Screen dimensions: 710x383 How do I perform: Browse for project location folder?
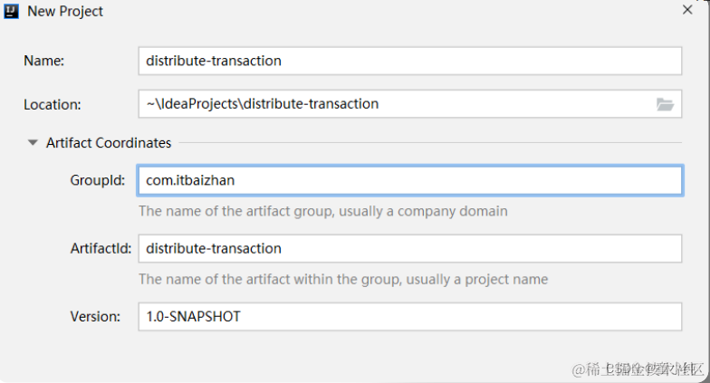click(666, 104)
